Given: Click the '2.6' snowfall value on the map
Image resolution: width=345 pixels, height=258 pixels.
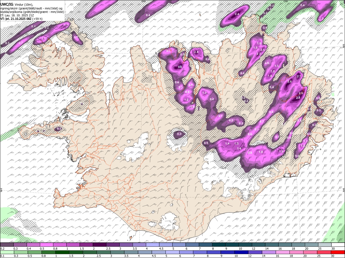Looking at the screenshot, I should pyautogui.click(x=290, y=81).
